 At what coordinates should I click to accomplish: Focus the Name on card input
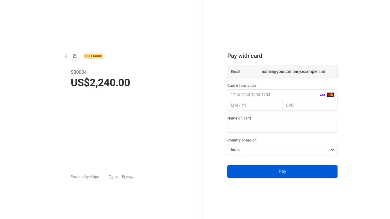(x=282, y=127)
